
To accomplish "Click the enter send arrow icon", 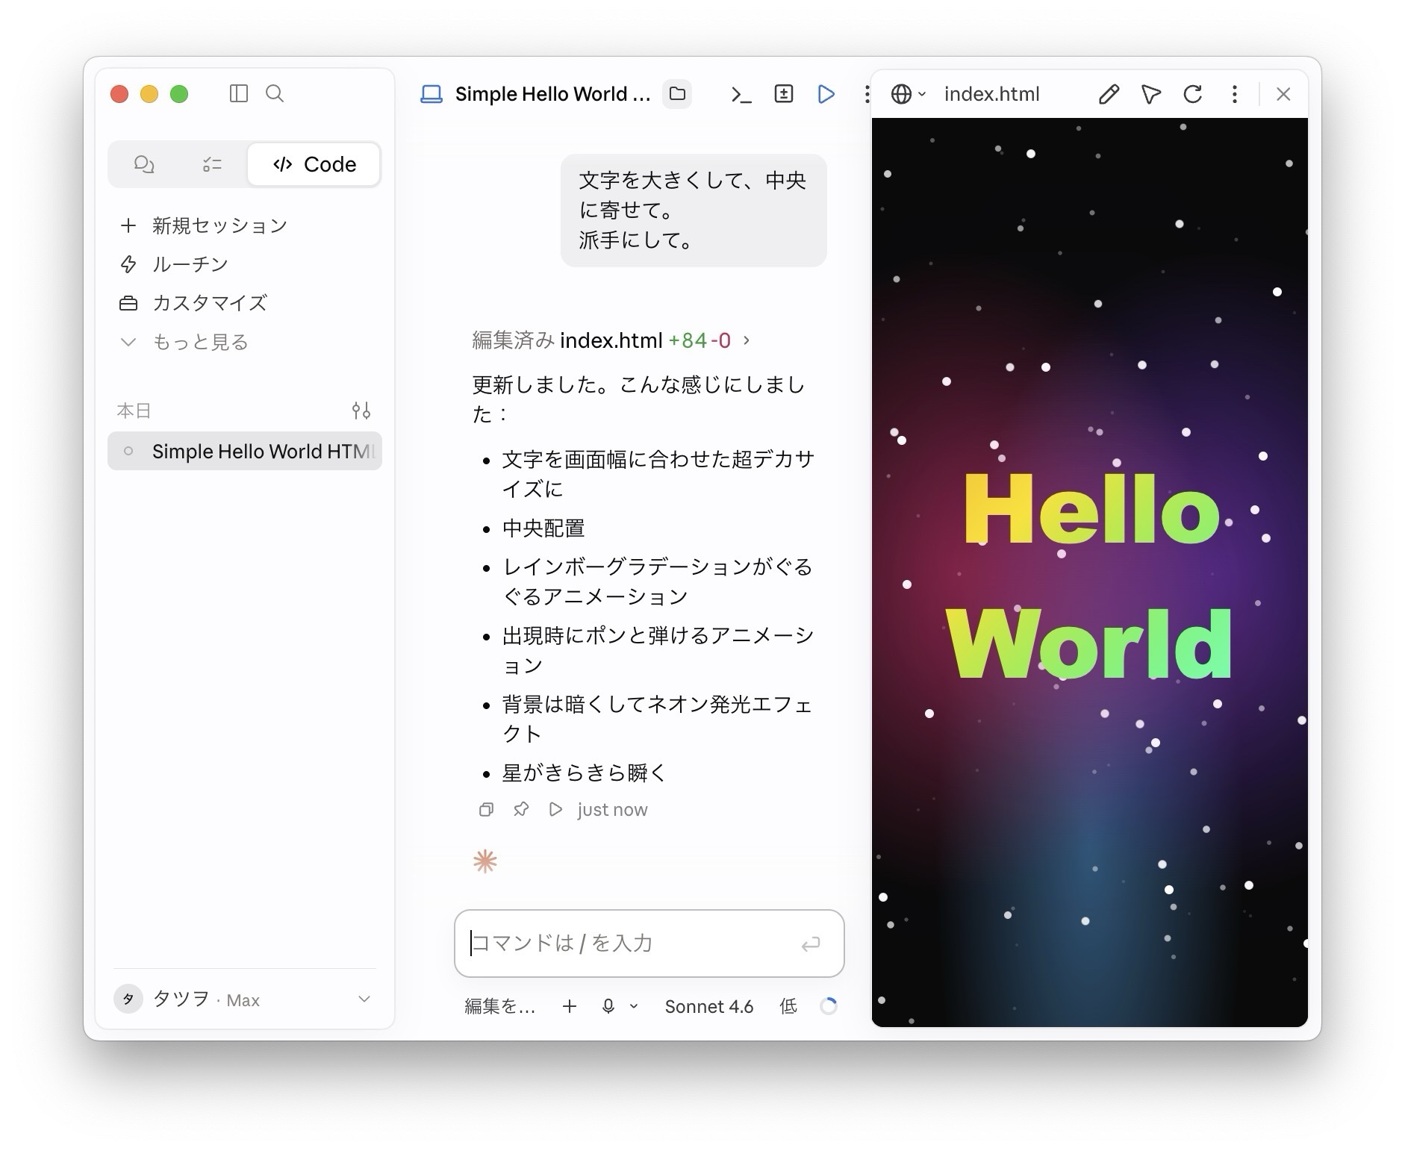I will tap(810, 944).
